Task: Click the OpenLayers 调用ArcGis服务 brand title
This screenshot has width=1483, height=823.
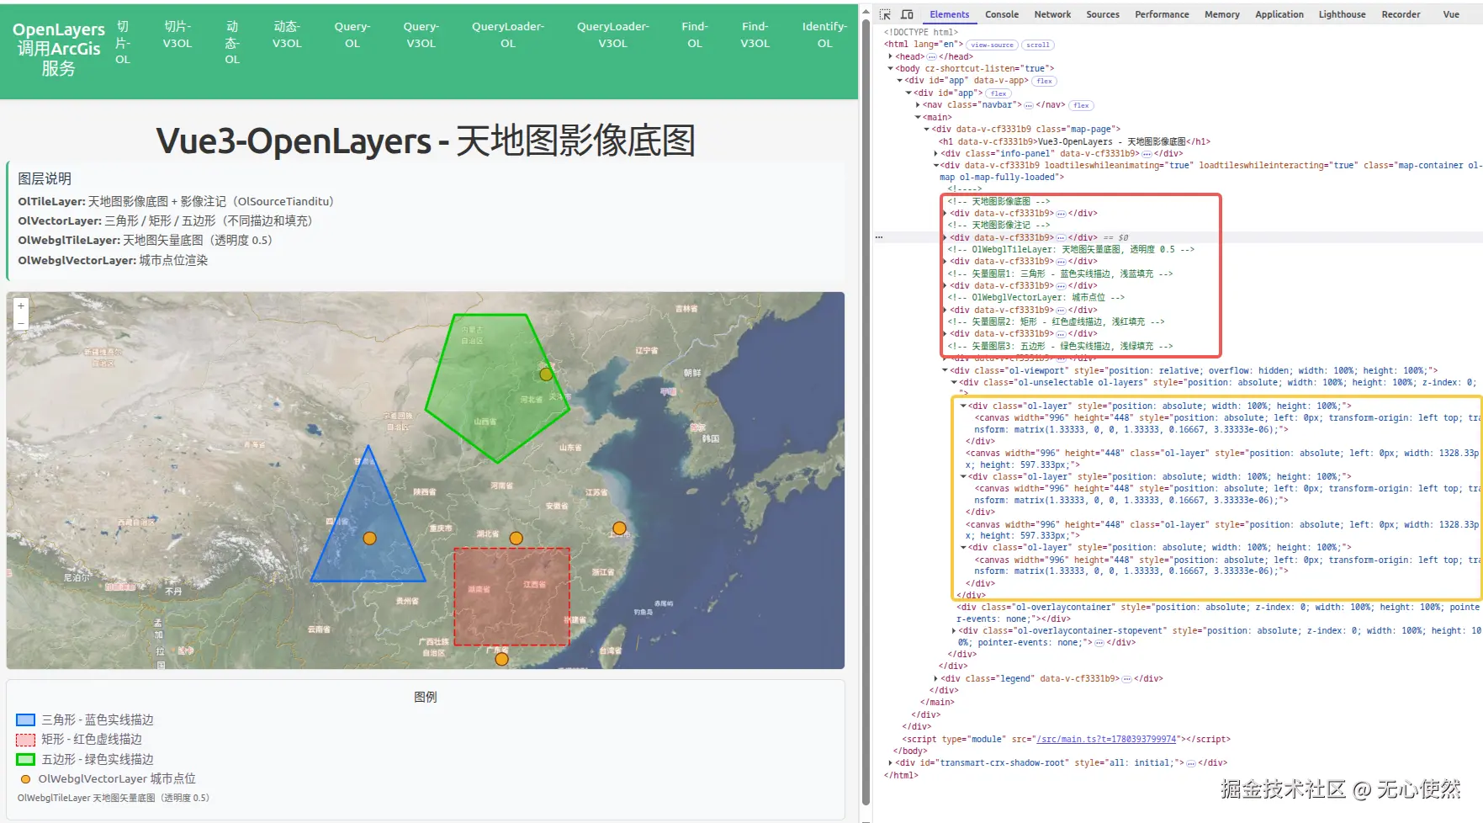Action: (59, 49)
